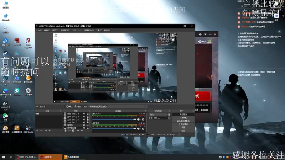The height and width of the screenshot is (160, 285).
Task: Pop out the 来源 sources dock
Action: (89, 111)
